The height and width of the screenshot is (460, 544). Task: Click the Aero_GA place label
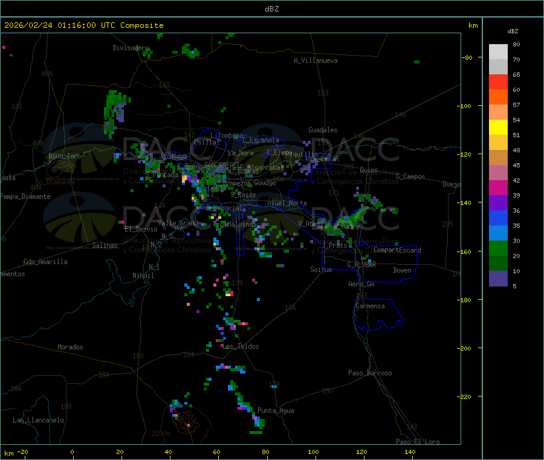tap(361, 284)
